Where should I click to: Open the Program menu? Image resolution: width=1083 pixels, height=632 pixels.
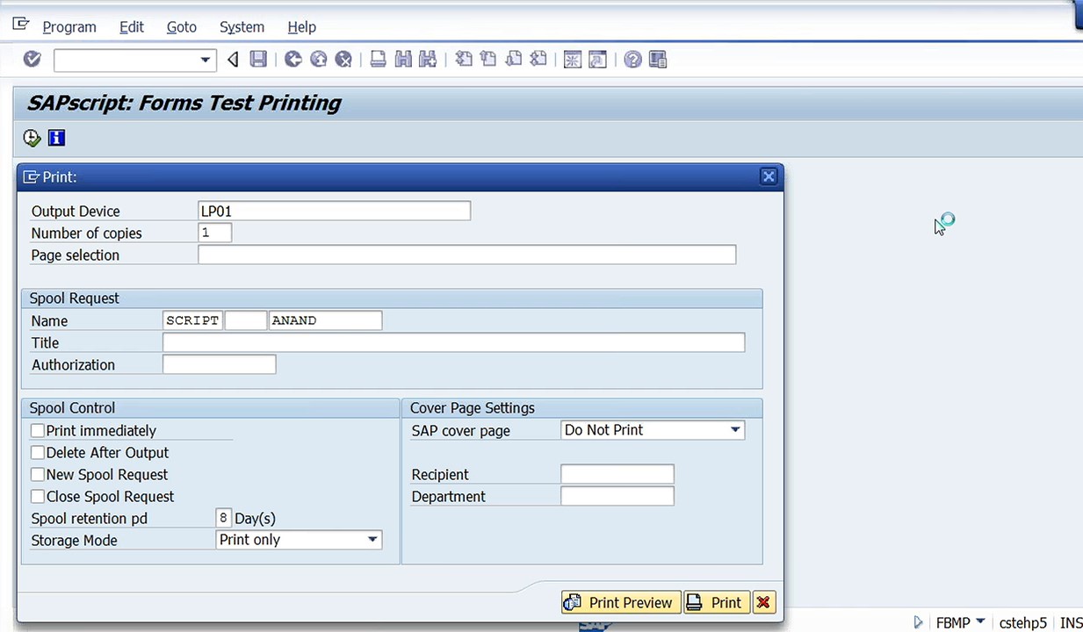click(x=69, y=27)
